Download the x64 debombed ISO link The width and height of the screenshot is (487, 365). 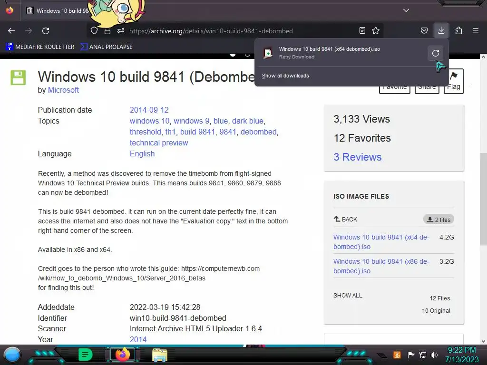click(x=381, y=242)
